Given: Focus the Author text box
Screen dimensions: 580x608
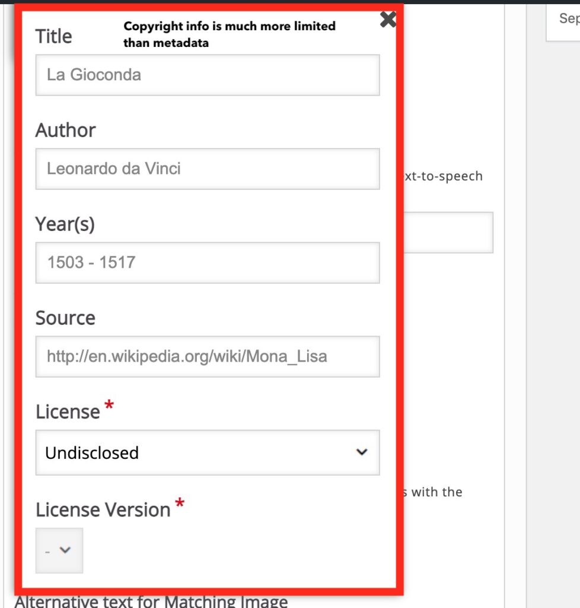Looking at the screenshot, I should [x=207, y=169].
